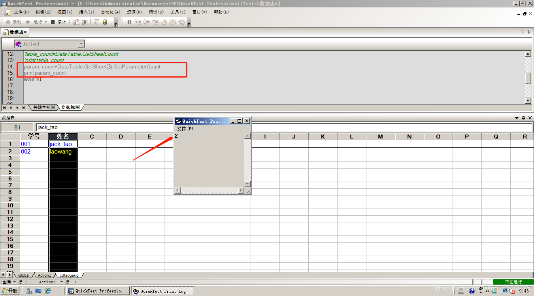Switch to the Global sheet tab
Screen dimensions: 534x296
24,275
